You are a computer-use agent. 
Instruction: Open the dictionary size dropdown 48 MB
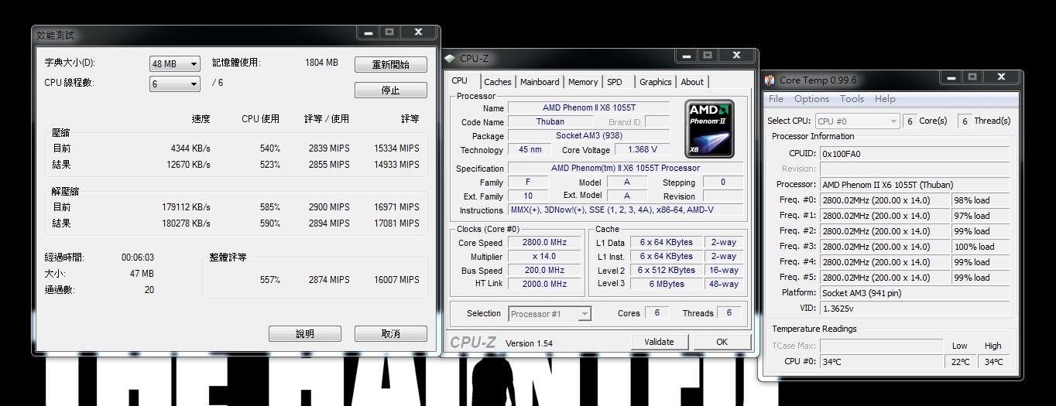pos(175,63)
